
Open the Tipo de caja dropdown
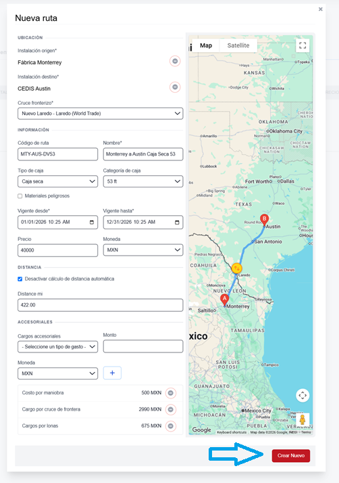(x=58, y=181)
